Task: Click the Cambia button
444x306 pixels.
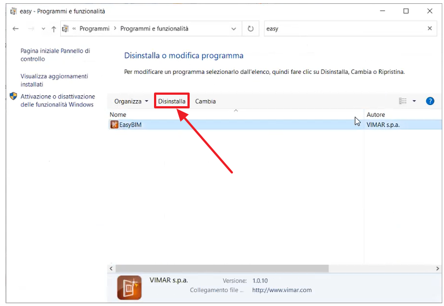Action: point(206,101)
